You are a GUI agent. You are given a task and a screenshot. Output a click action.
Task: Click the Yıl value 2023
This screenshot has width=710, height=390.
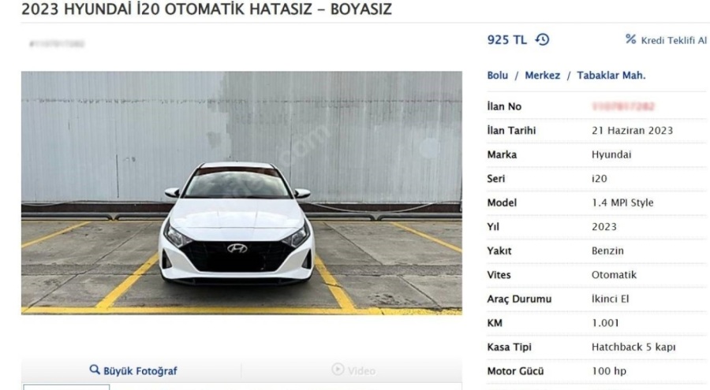[x=604, y=227]
